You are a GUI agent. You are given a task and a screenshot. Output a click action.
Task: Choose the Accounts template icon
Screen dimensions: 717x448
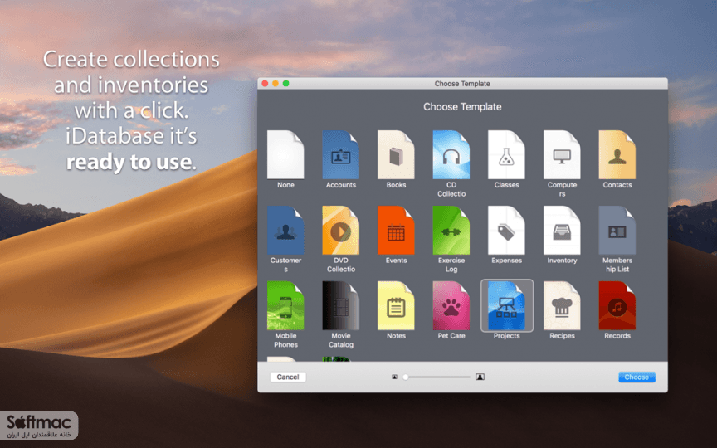pos(341,154)
